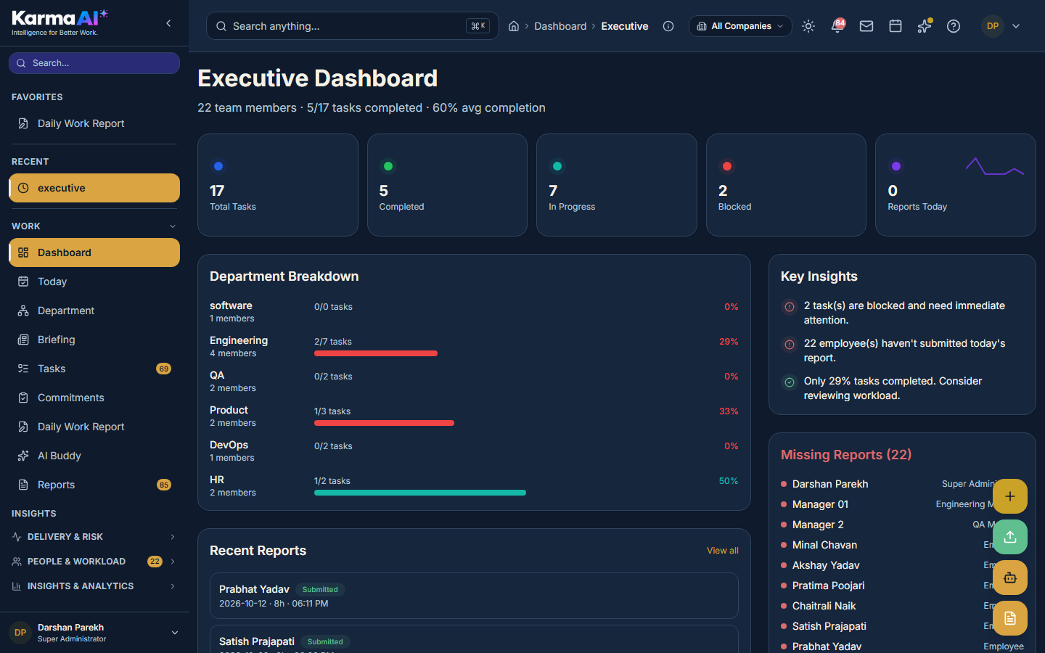Collapse the sidebar with the chevron arrow
1045x653 pixels.
tap(168, 23)
